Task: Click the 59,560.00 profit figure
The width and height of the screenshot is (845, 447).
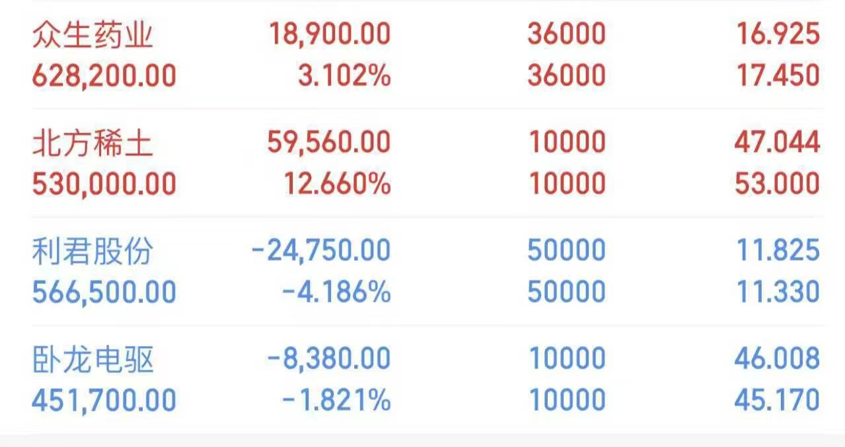Action: (329, 143)
